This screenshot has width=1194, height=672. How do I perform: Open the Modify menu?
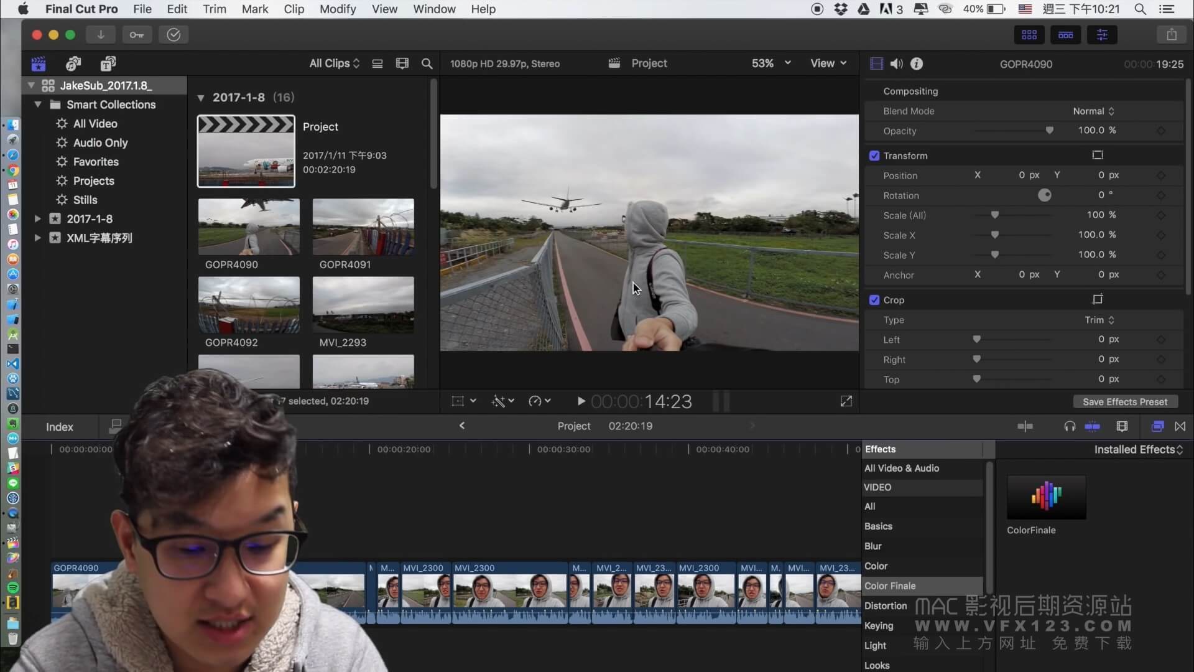pyautogui.click(x=338, y=9)
